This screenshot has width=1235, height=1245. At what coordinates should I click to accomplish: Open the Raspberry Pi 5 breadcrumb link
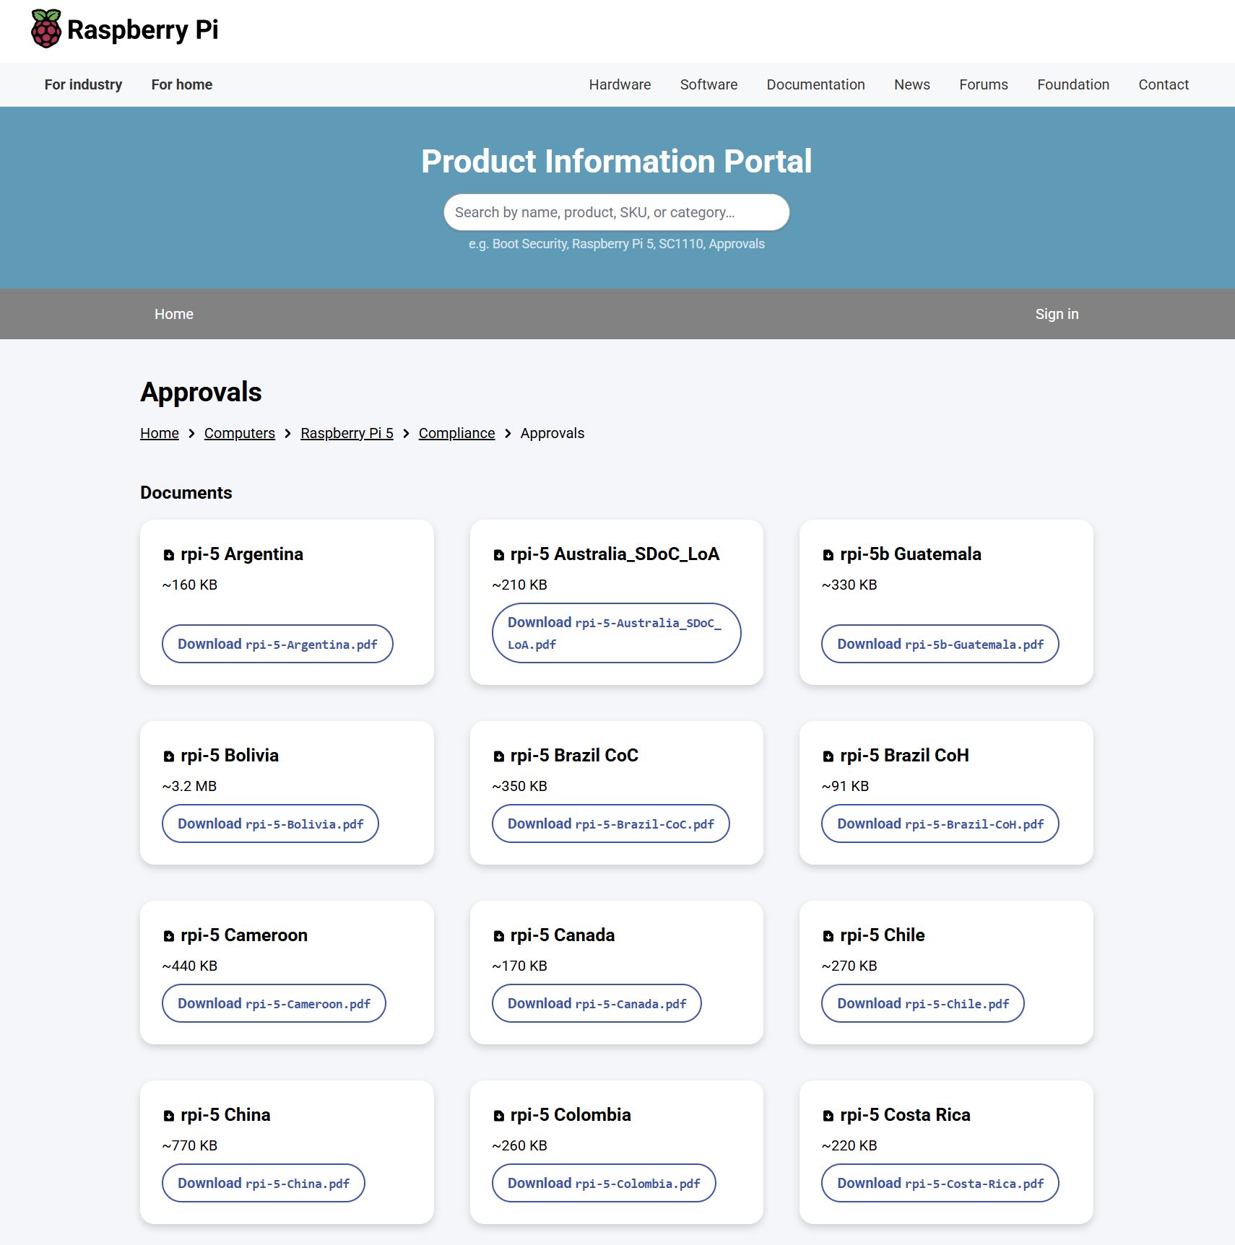(x=347, y=433)
